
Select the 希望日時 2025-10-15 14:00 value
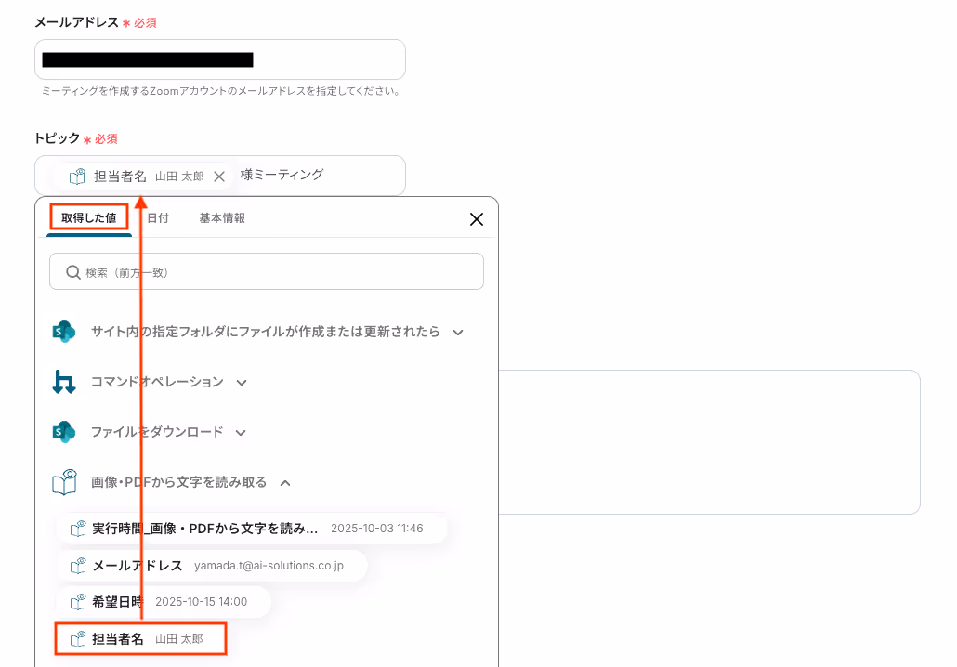[x=164, y=602]
